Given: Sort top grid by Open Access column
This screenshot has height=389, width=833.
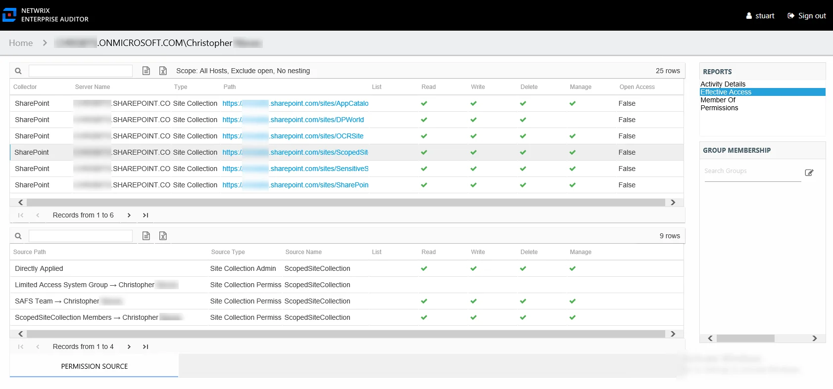Looking at the screenshot, I should (637, 87).
